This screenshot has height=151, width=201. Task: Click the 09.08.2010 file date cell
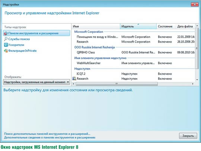click(x=186, y=53)
